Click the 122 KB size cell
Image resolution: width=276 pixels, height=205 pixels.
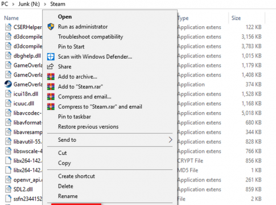(x=253, y=27)
